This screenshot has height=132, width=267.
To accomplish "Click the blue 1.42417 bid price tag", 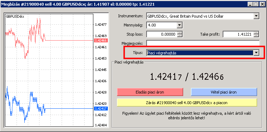I will click(x=101, y=108).
